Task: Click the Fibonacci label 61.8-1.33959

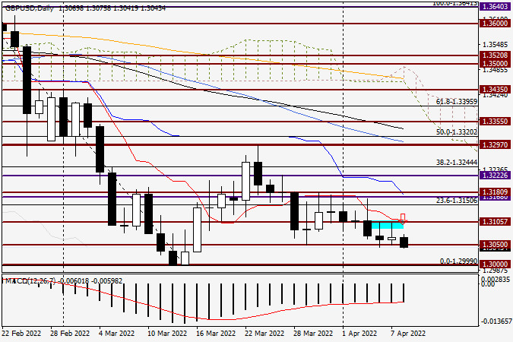Action: click(x=457, y=102)
